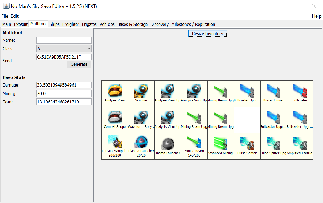Open the Bases & Storage tab
Screen dimensions: 323x203
132,24
